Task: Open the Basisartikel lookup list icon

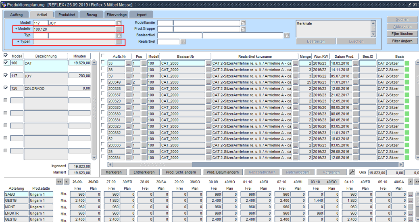Action: pos(287,36)
